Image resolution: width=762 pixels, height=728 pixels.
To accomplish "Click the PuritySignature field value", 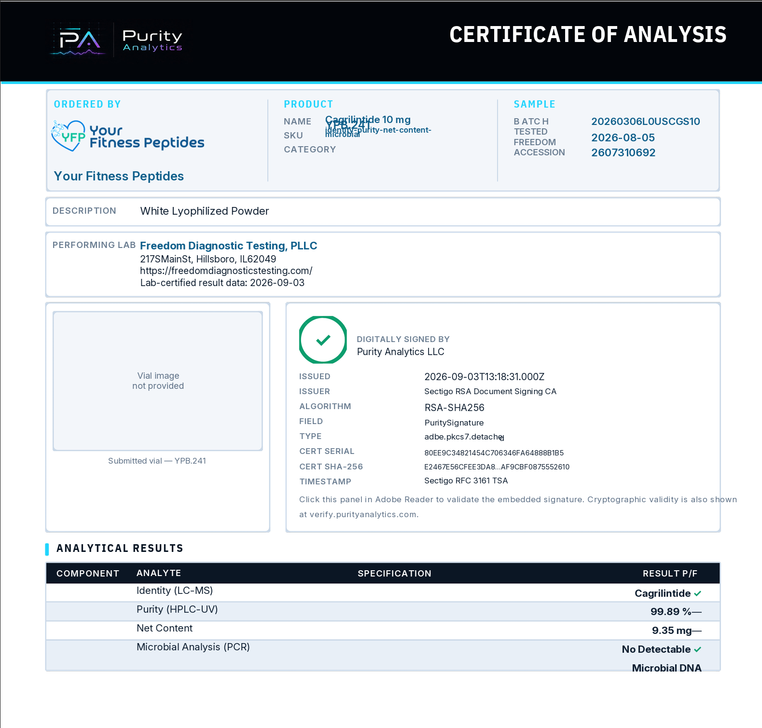I will (x=454, y=423).
